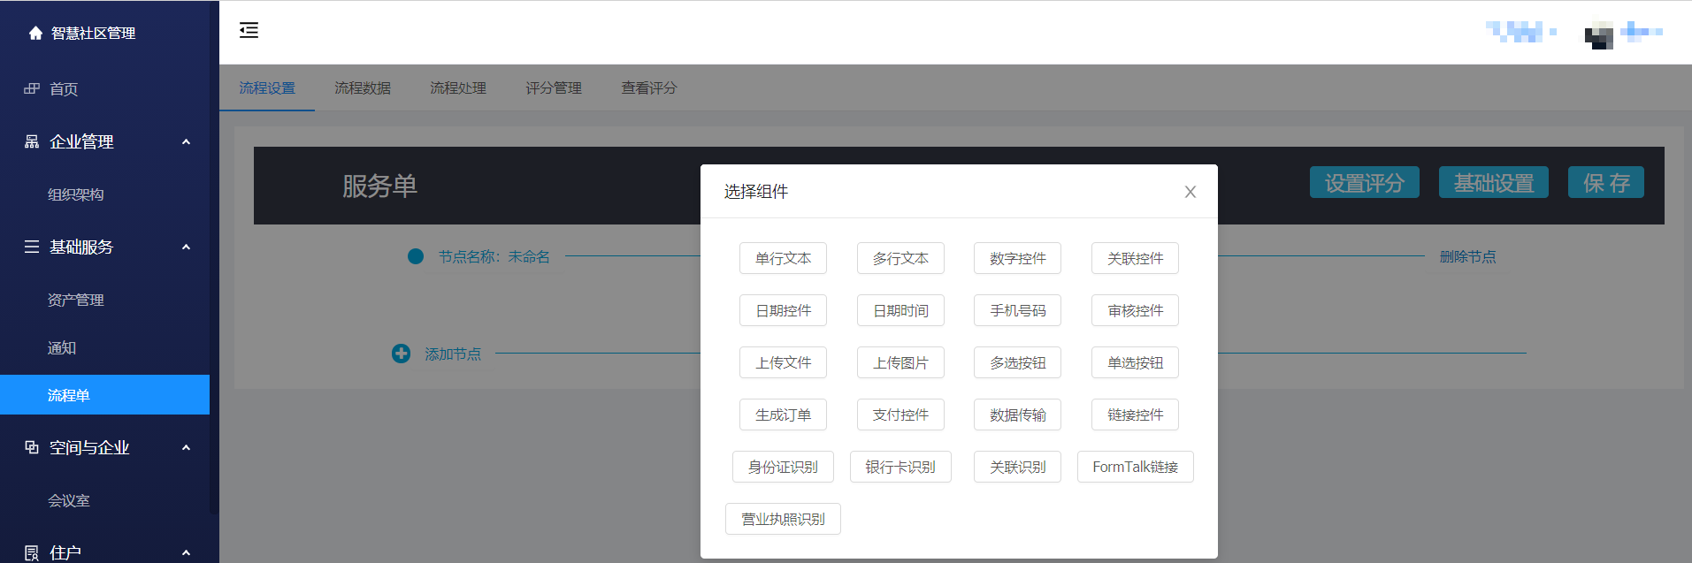Click the sidebar collapse hamburger icon
Screen dimensions: 1692x563
(249, 31)
